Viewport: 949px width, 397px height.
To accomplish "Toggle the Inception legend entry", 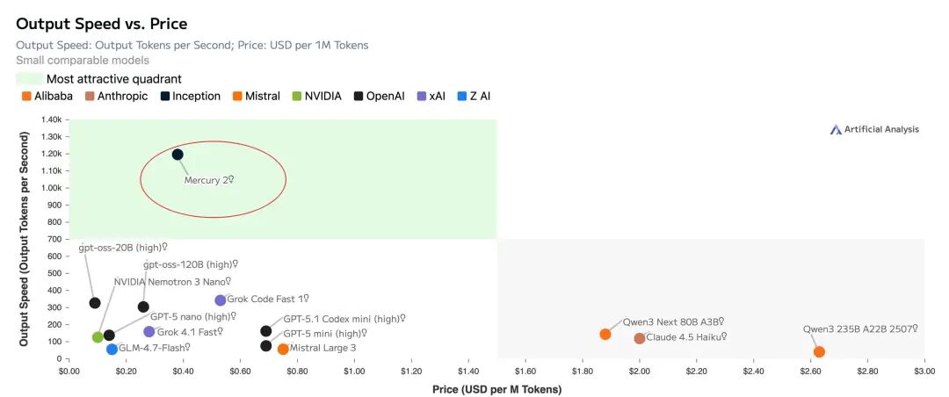I will [196, 96].
